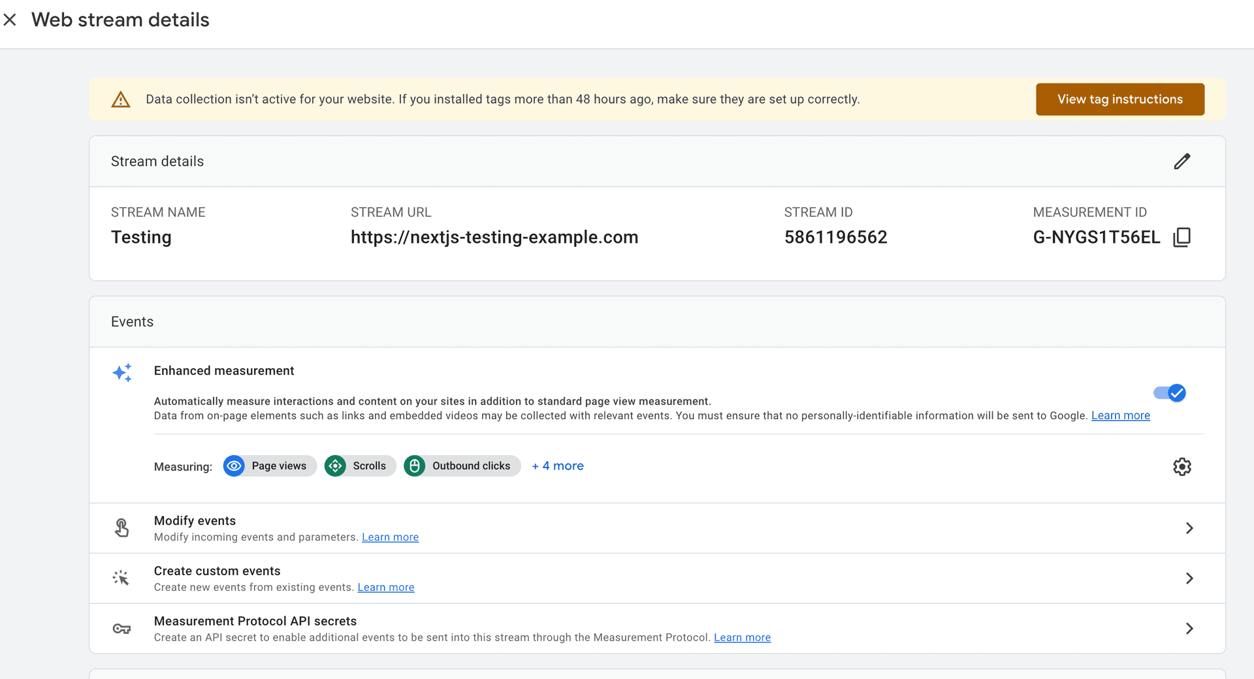Open Learn more link for Enhanced measurement
1254x679 pixels.
coord(1120,416)
